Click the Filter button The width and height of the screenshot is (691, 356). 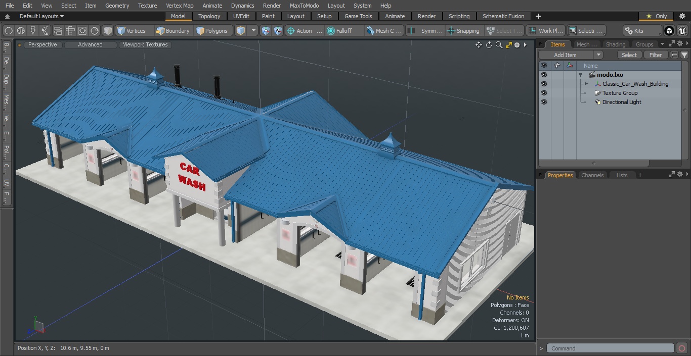656,55
